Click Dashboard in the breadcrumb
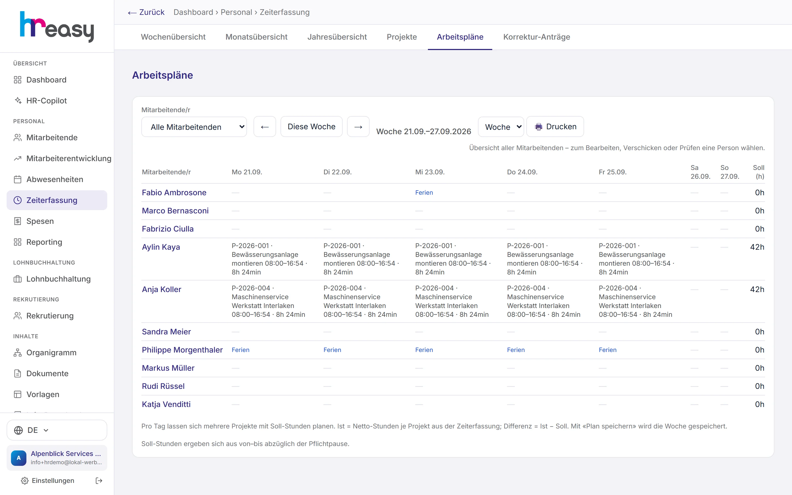The width and height of the screenshot is (792, 495). click(x=193, y=12)
